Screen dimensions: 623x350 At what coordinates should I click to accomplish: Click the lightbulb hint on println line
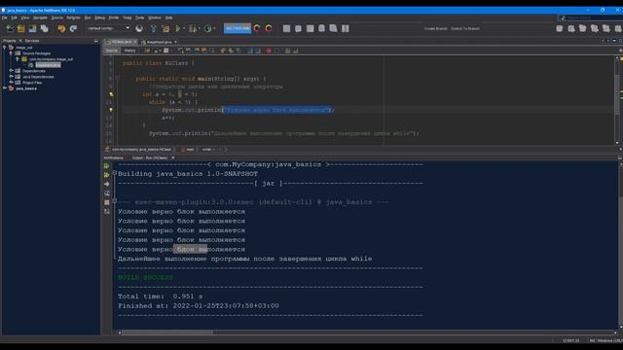(111, 110)
